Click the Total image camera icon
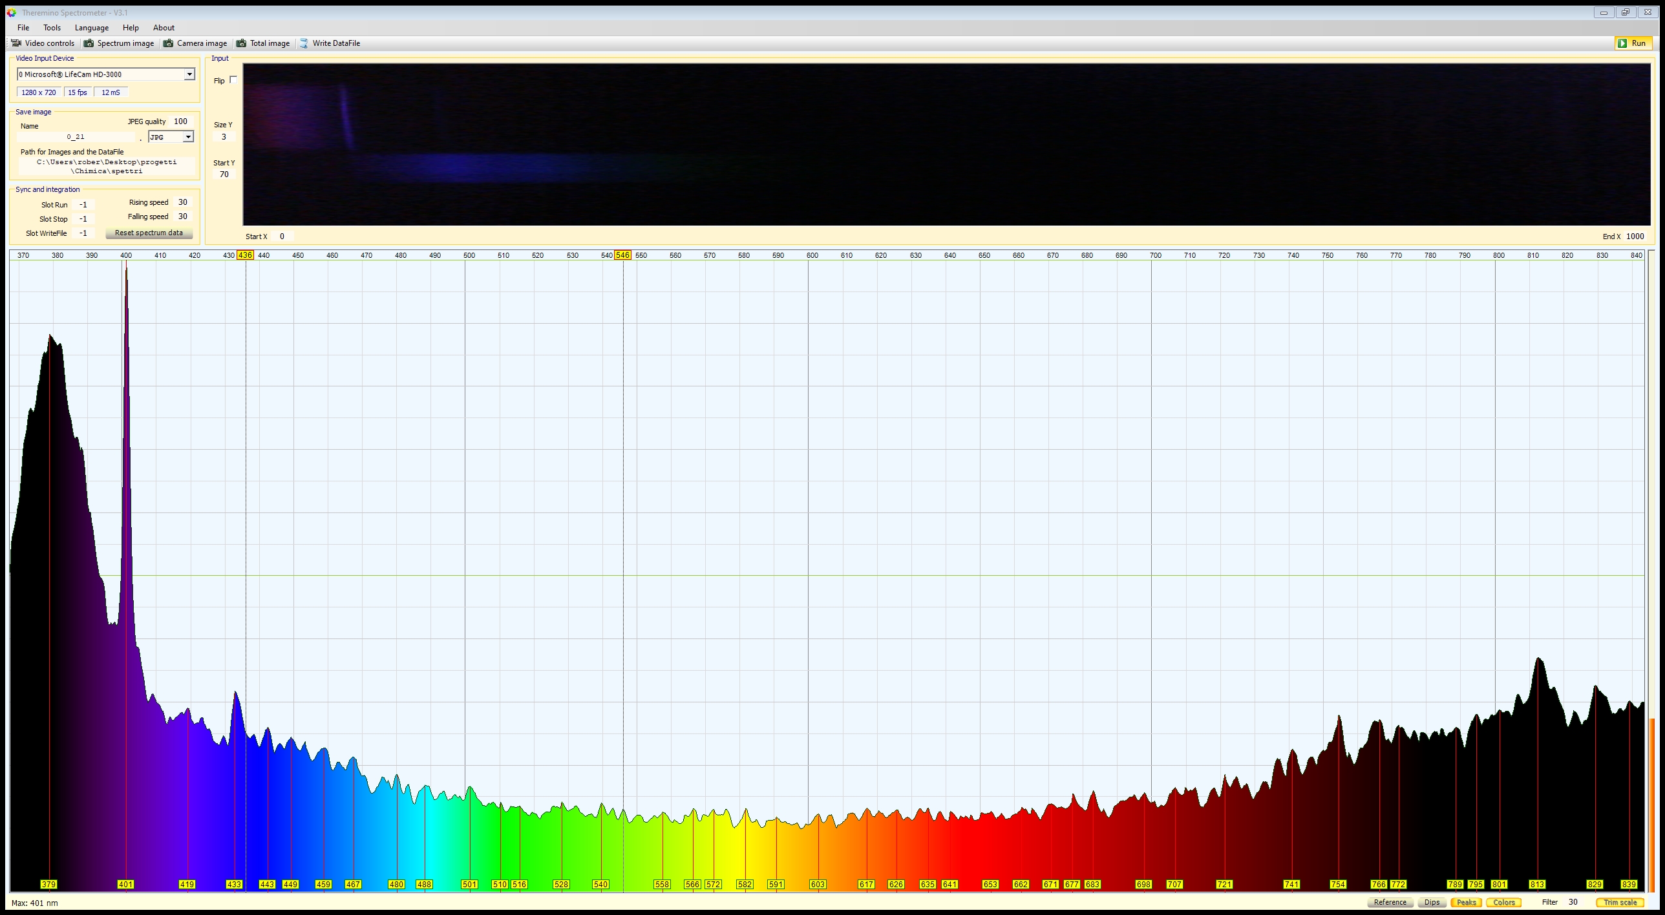This screenshot has height=915, width=1665. 241,43
